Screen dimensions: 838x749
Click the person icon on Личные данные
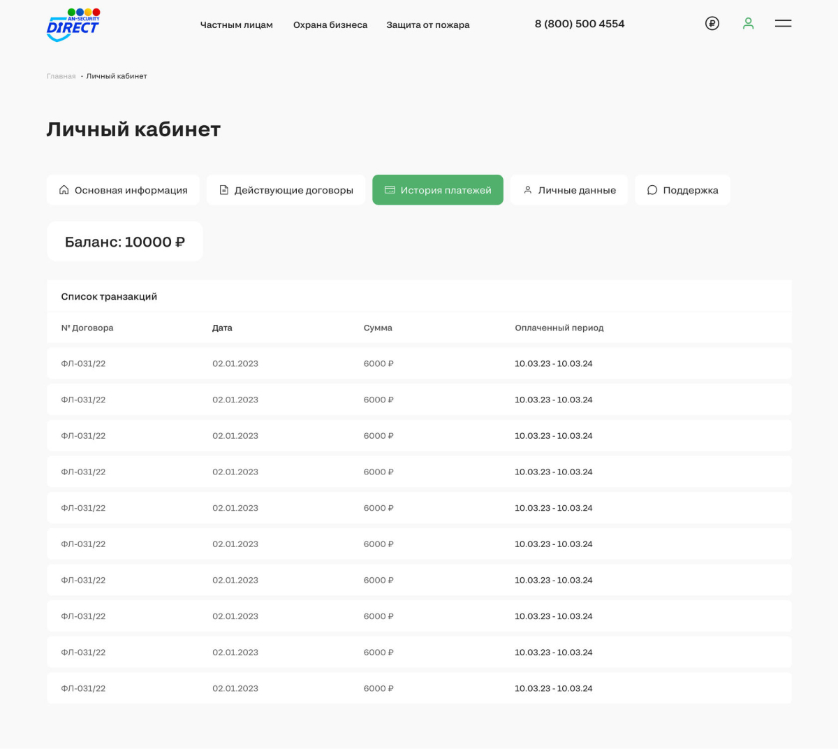528,190
